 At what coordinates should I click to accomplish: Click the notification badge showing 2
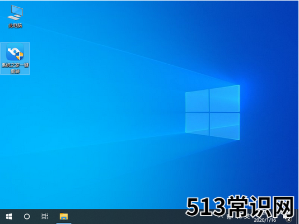[x=289, y=219]
